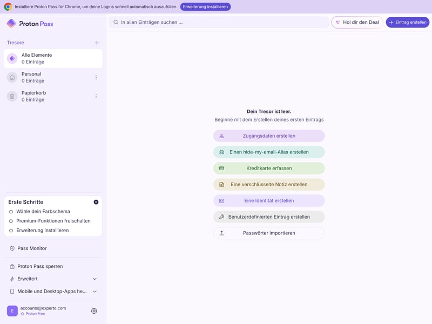Select Papierkorb row
This screenshot has width=432, height=324.
click(53, 97)
